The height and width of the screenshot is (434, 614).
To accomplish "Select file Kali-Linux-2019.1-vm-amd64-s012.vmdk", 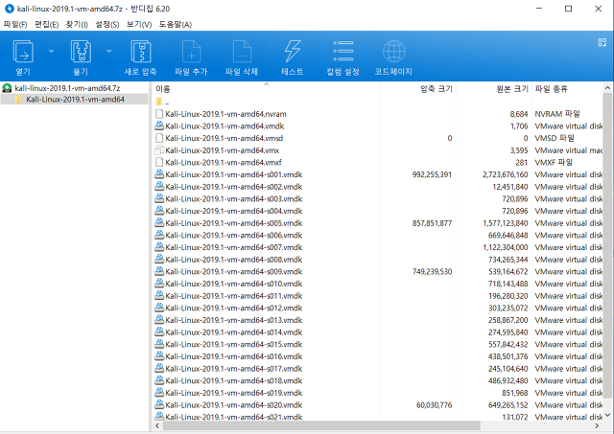I will point(234,308).
